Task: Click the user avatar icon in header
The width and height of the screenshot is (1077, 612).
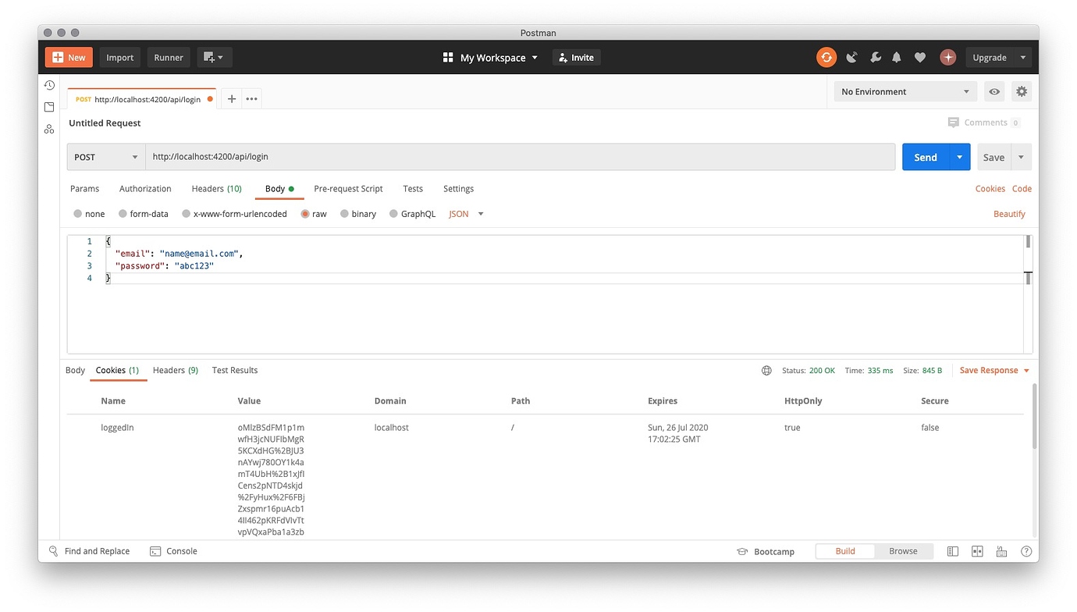Action: click(947, 57)
